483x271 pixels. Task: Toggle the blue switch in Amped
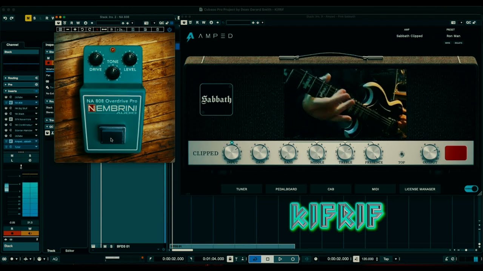[471, 189]
